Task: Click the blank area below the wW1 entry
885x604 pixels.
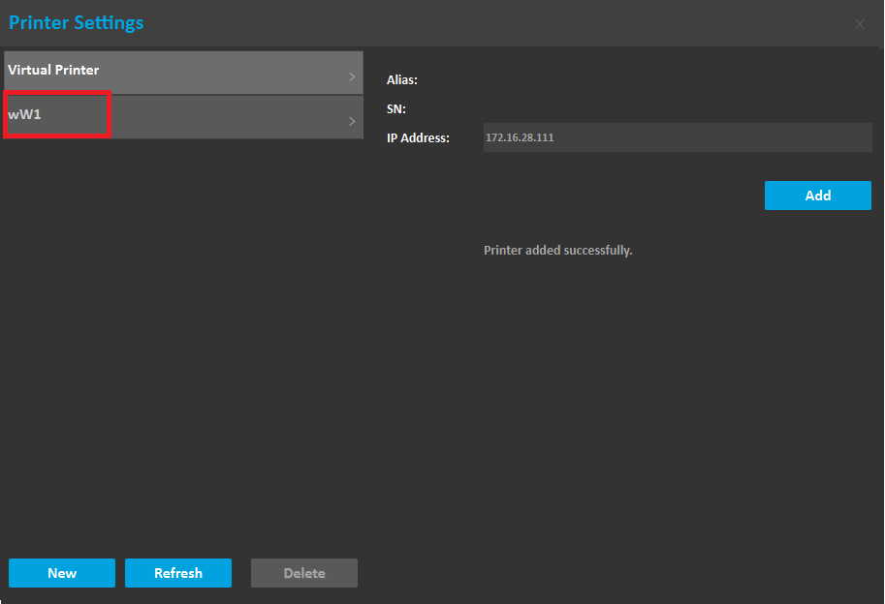Action: (182, 339)
